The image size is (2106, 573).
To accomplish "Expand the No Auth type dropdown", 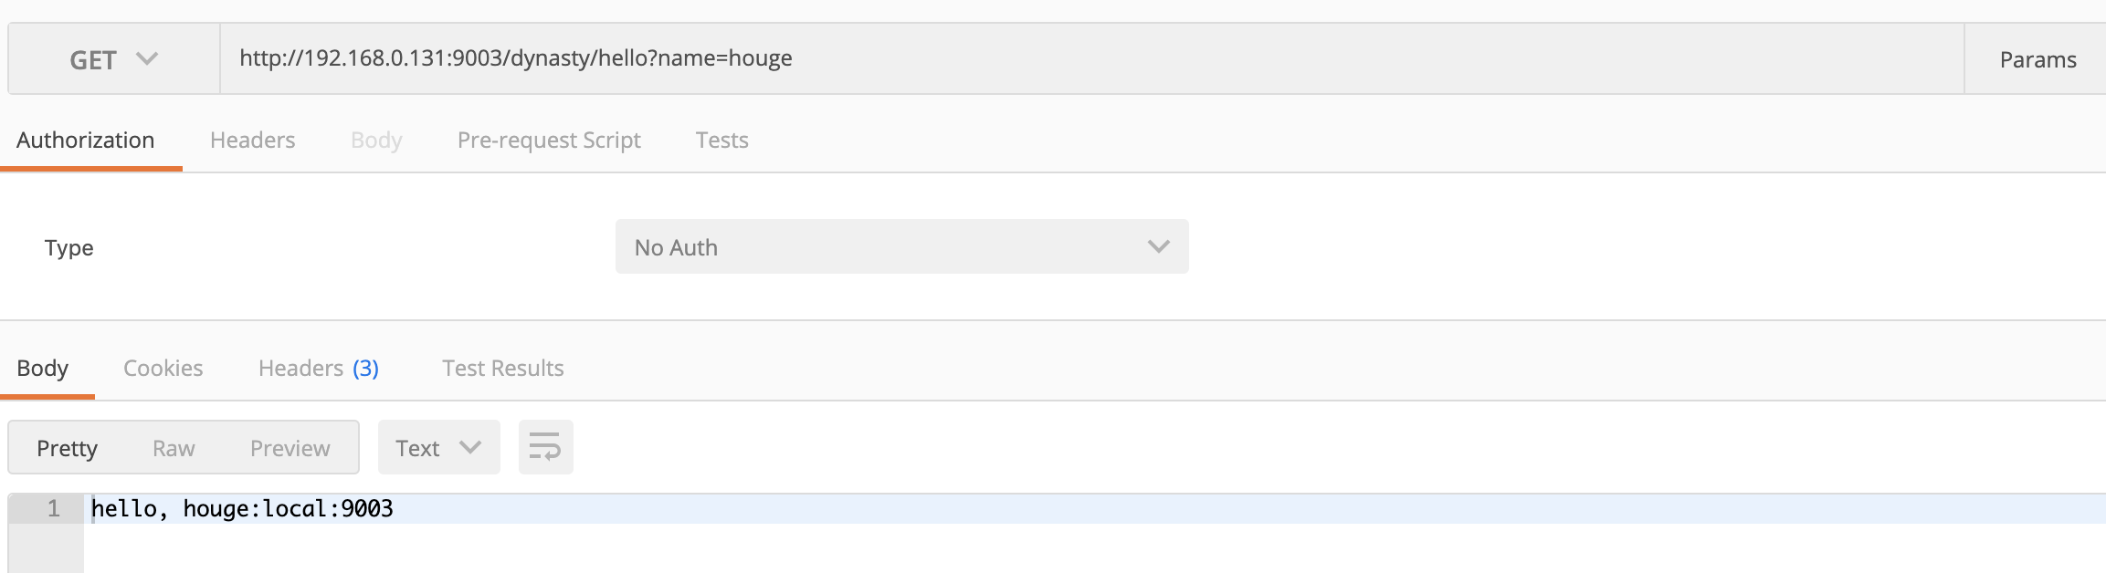I will coord(901,246).
